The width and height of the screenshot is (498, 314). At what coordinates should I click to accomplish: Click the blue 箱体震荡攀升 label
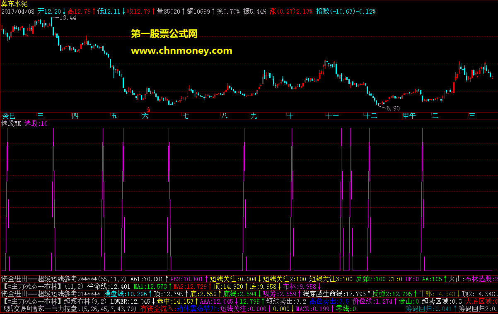coord(196,309)
